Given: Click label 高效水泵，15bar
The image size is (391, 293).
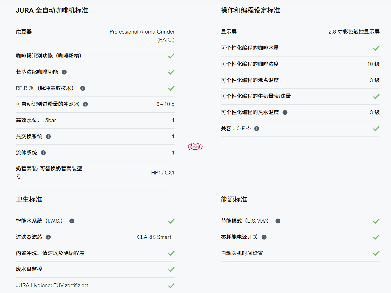Looking at the screenshot, I should (x=36, y=120).
